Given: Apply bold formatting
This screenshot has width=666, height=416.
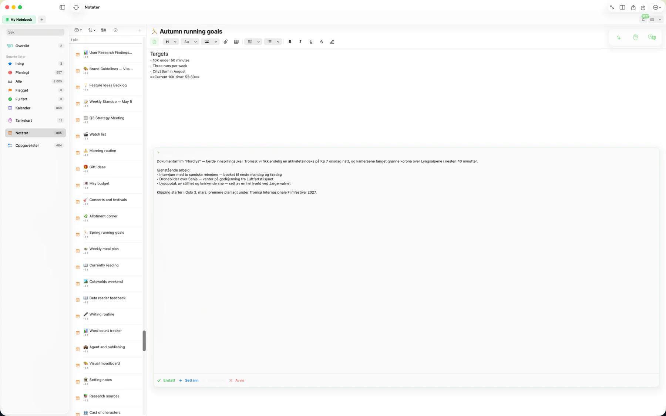Looking at the screenshot, I should click(x=290, y=42).
